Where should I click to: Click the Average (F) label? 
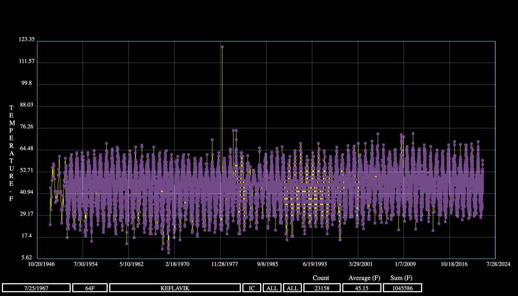point(364,278)
